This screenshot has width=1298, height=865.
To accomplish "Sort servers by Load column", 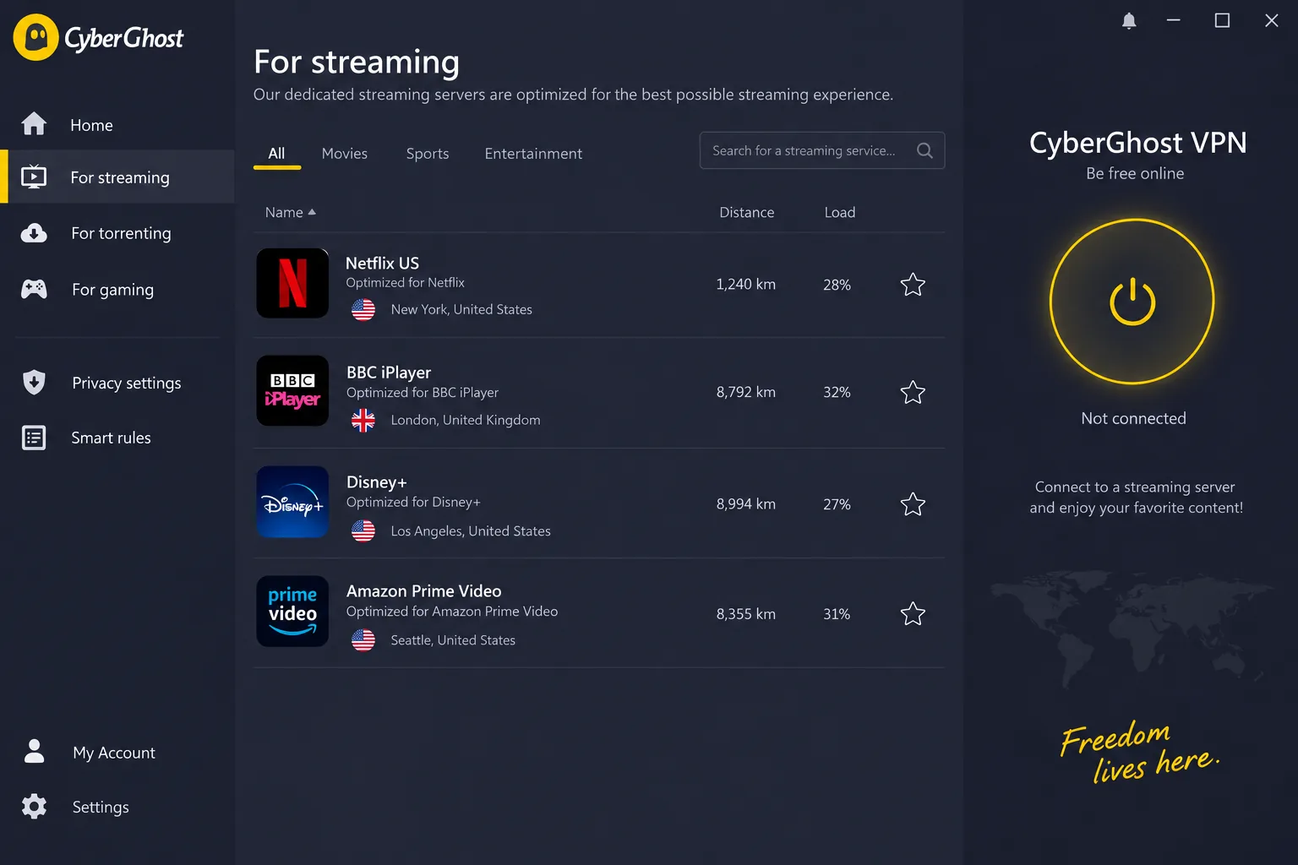I will click(839, 212).
